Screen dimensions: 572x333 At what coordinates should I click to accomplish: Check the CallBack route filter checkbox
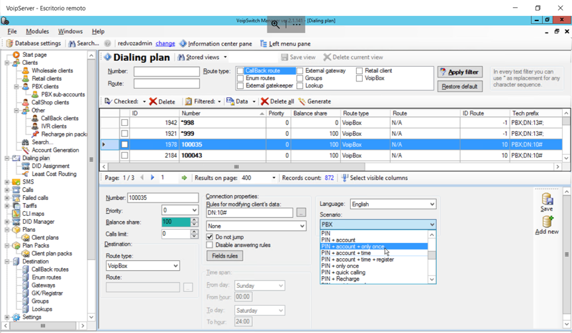coord(240,71)
